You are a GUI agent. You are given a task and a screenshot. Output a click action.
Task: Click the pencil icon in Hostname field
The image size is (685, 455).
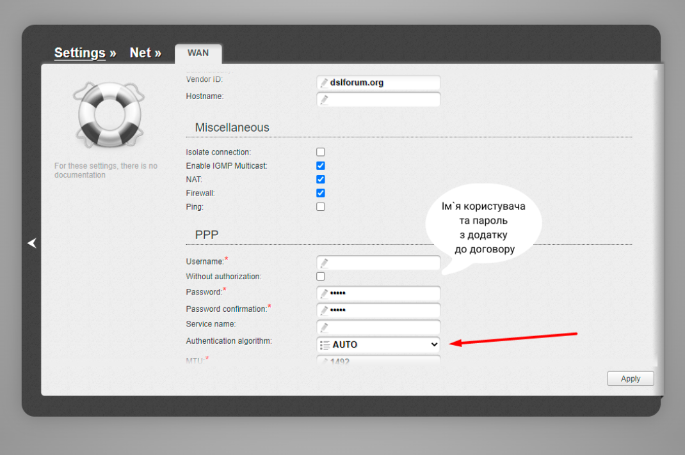[325, 99]
